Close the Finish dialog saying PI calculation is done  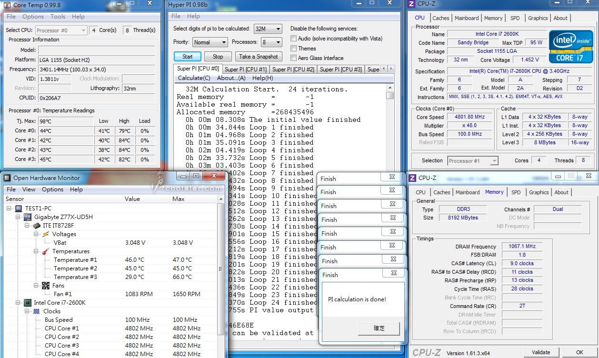coord(393,273)
